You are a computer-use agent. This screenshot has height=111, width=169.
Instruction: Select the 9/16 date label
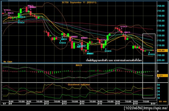[x=117, y=104]
